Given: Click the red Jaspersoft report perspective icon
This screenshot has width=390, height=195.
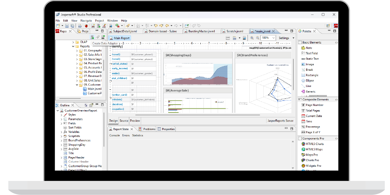Looking at the screenshot, I should (336, 26).
